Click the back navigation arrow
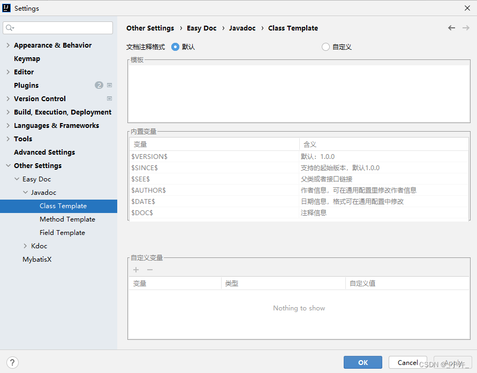 point(451,28)
